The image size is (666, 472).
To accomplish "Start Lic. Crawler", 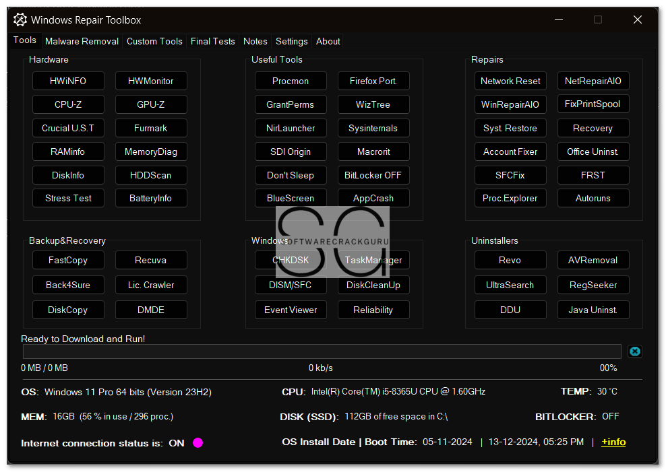I will (x=151, y=285).
